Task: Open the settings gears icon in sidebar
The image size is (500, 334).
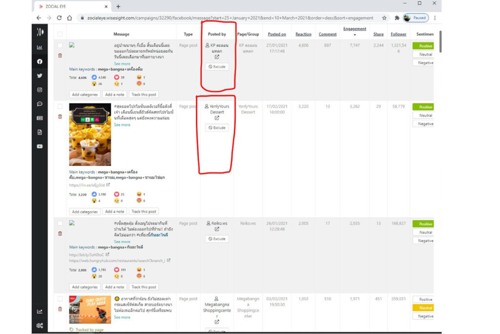Action: click(40, 325)
